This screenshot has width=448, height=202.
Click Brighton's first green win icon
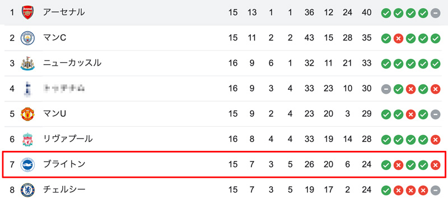click(386, 165)
